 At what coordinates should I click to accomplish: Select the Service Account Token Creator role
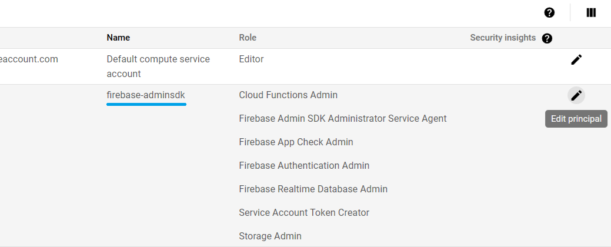point(304,212)
